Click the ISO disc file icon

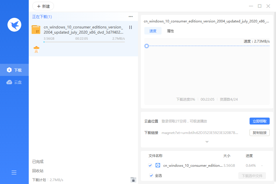[158, 165]
